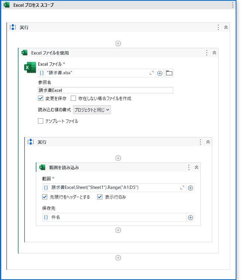Screen dimensions: 245x280
Task: Open options menu of the inner 実行 sequence
Action: [x=200, y=142]
